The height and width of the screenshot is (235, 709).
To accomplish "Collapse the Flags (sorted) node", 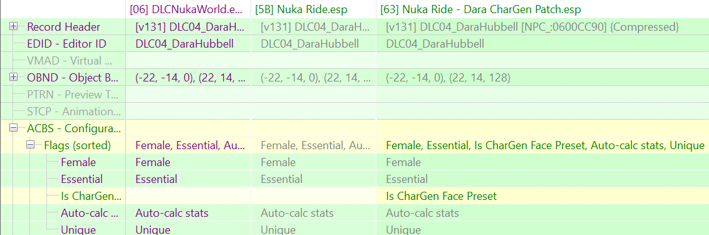I will coord(30,145).
